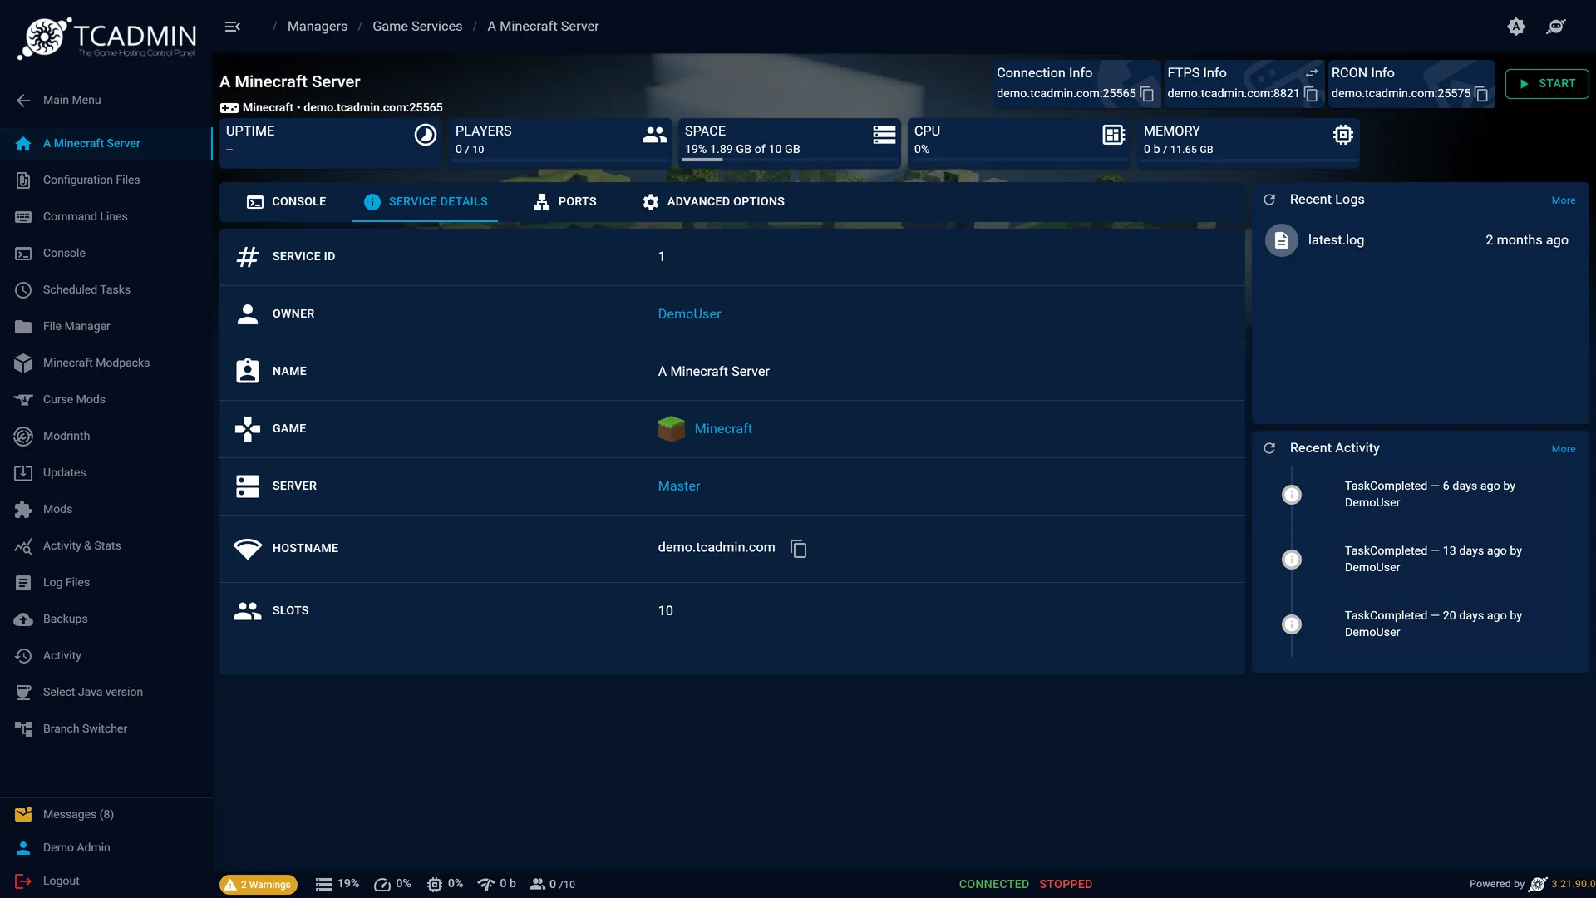Refresh the Recent Logs panel
This screenshot has width=1596, height=898.
coord(1269,200)
